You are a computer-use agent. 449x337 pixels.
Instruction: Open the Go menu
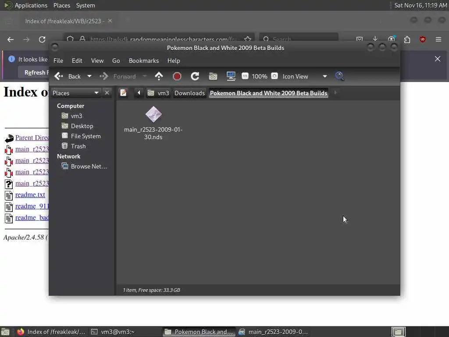(116, 61)
